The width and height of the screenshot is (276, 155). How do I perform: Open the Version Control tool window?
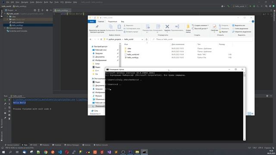[x=12, y=145]
